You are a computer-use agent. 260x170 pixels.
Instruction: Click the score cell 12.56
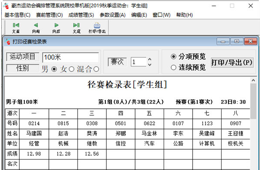(92, 154)
